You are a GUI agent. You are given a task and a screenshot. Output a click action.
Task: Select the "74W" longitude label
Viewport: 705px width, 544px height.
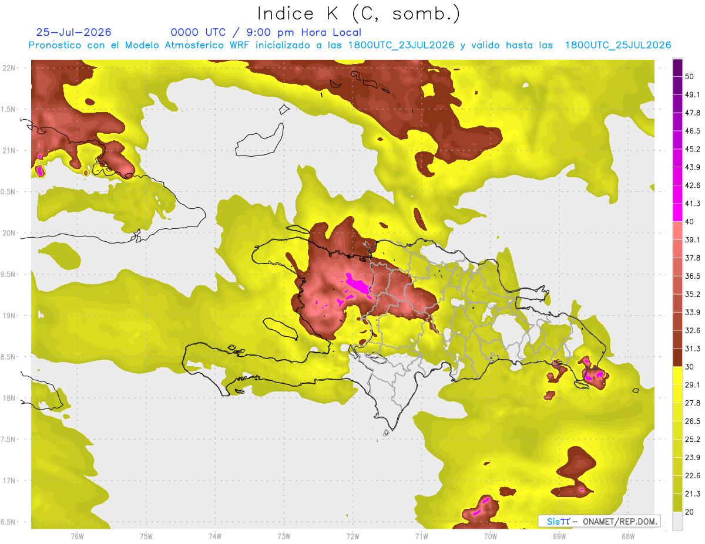point(215,536)
